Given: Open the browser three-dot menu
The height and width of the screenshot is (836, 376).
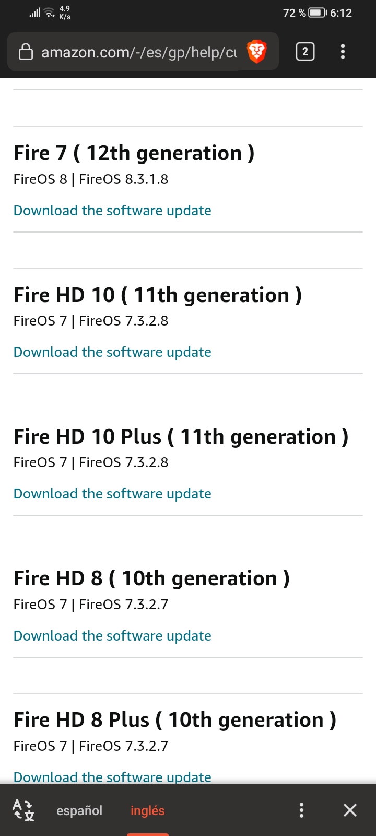Looking at the screenshot, I should point(343,52).
